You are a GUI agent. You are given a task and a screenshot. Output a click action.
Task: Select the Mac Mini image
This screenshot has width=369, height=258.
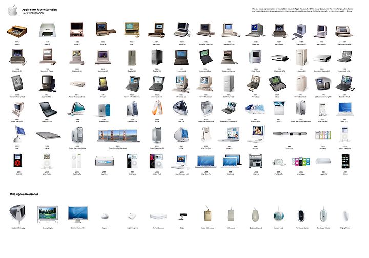click(105, 161)
